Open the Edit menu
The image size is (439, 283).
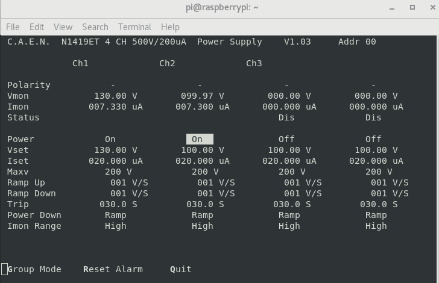point(37,27)
